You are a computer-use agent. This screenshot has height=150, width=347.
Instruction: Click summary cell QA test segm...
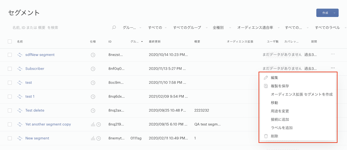point(207,124)
